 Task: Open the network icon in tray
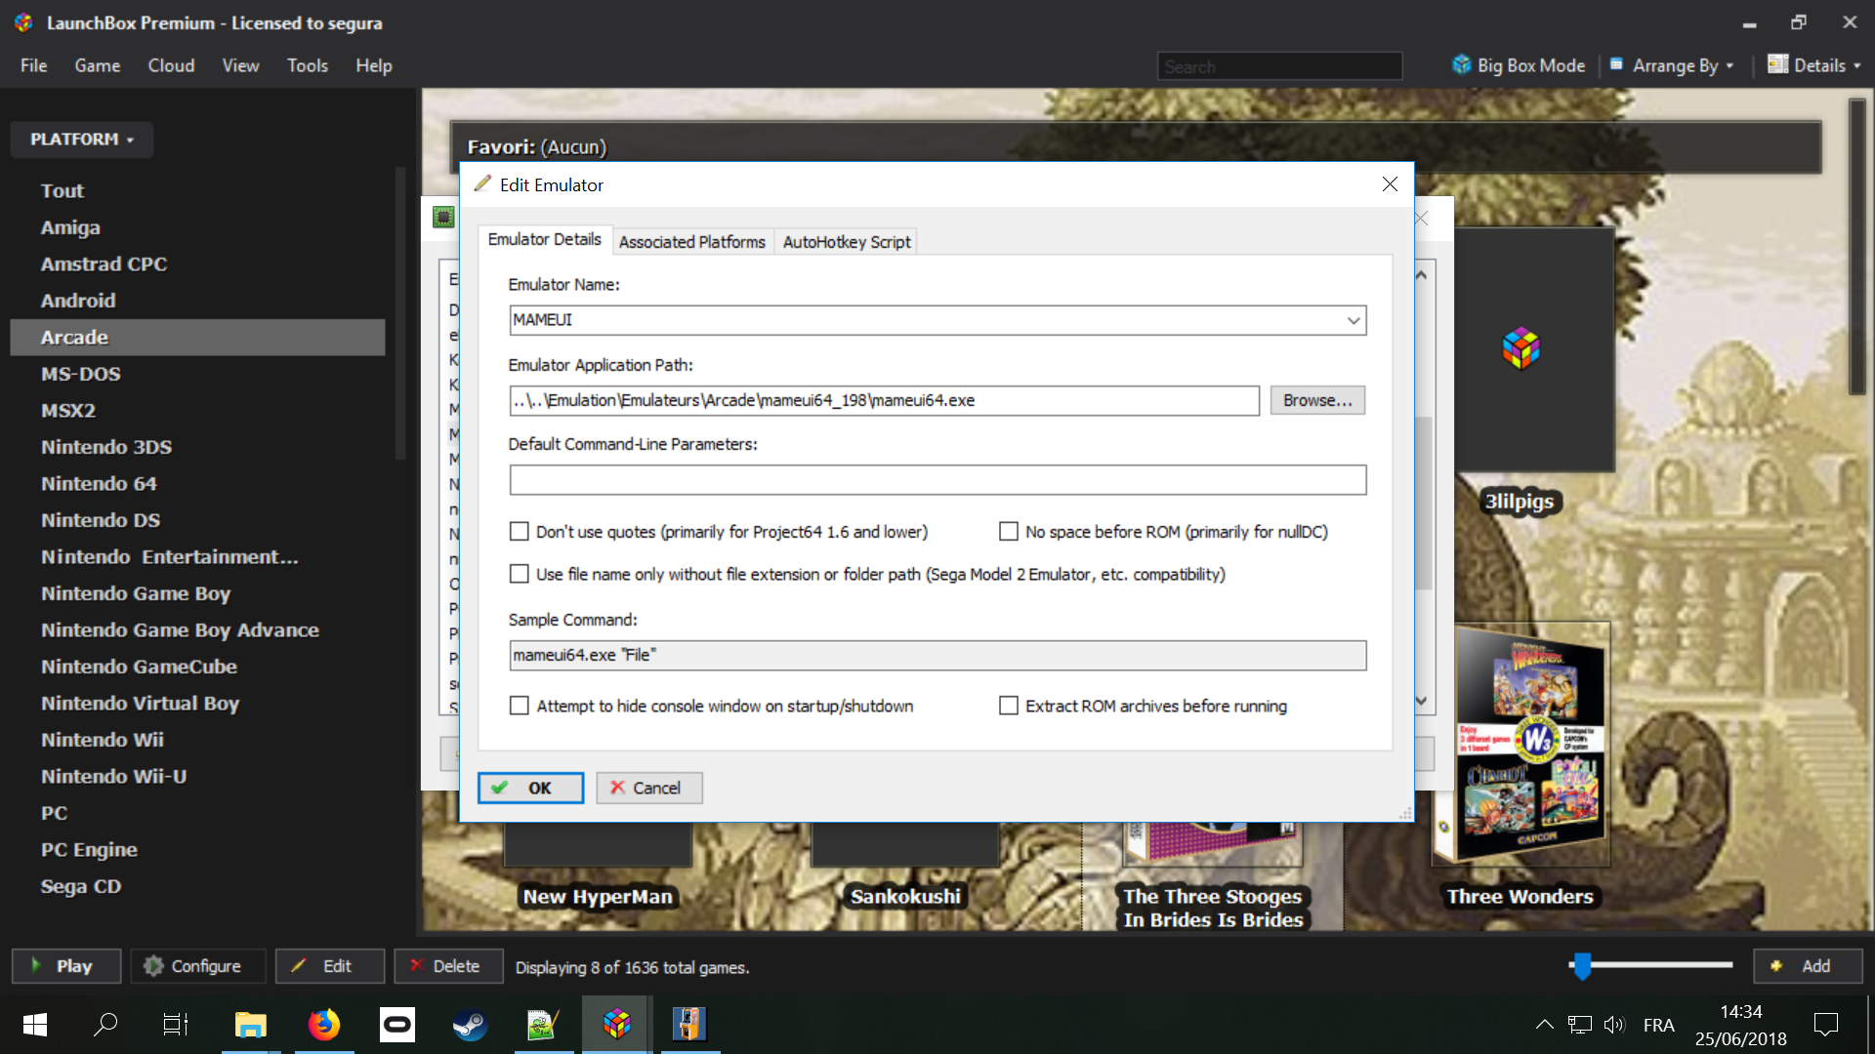pyautogui.click(x=1580, y=1025)
